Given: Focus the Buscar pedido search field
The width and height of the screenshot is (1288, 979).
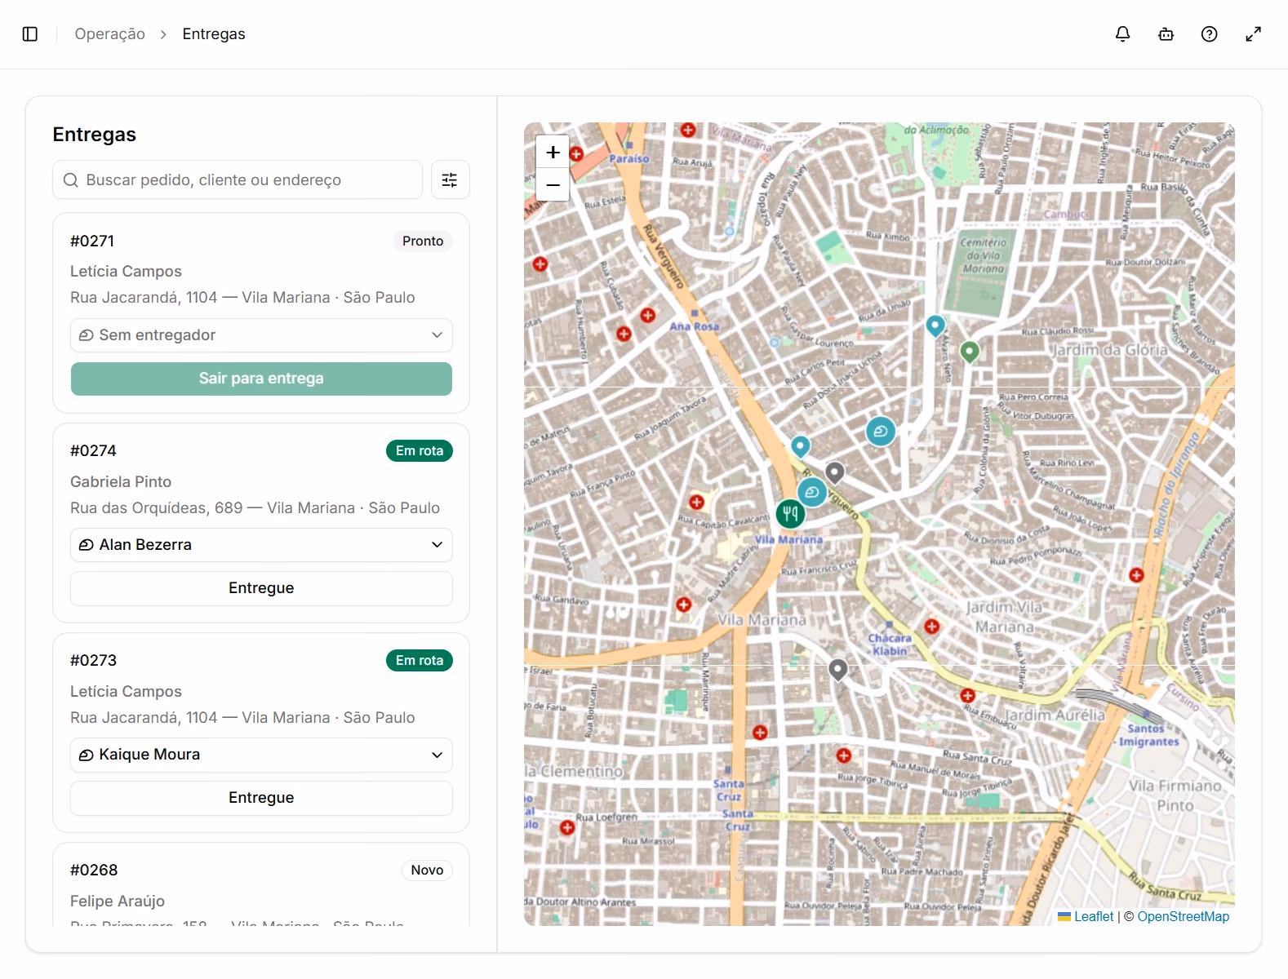Looking at the screenshot, I should point(238,180).
